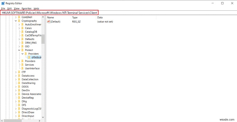Expand the Device Association key

pyautogui.click(x=16, y=94)
